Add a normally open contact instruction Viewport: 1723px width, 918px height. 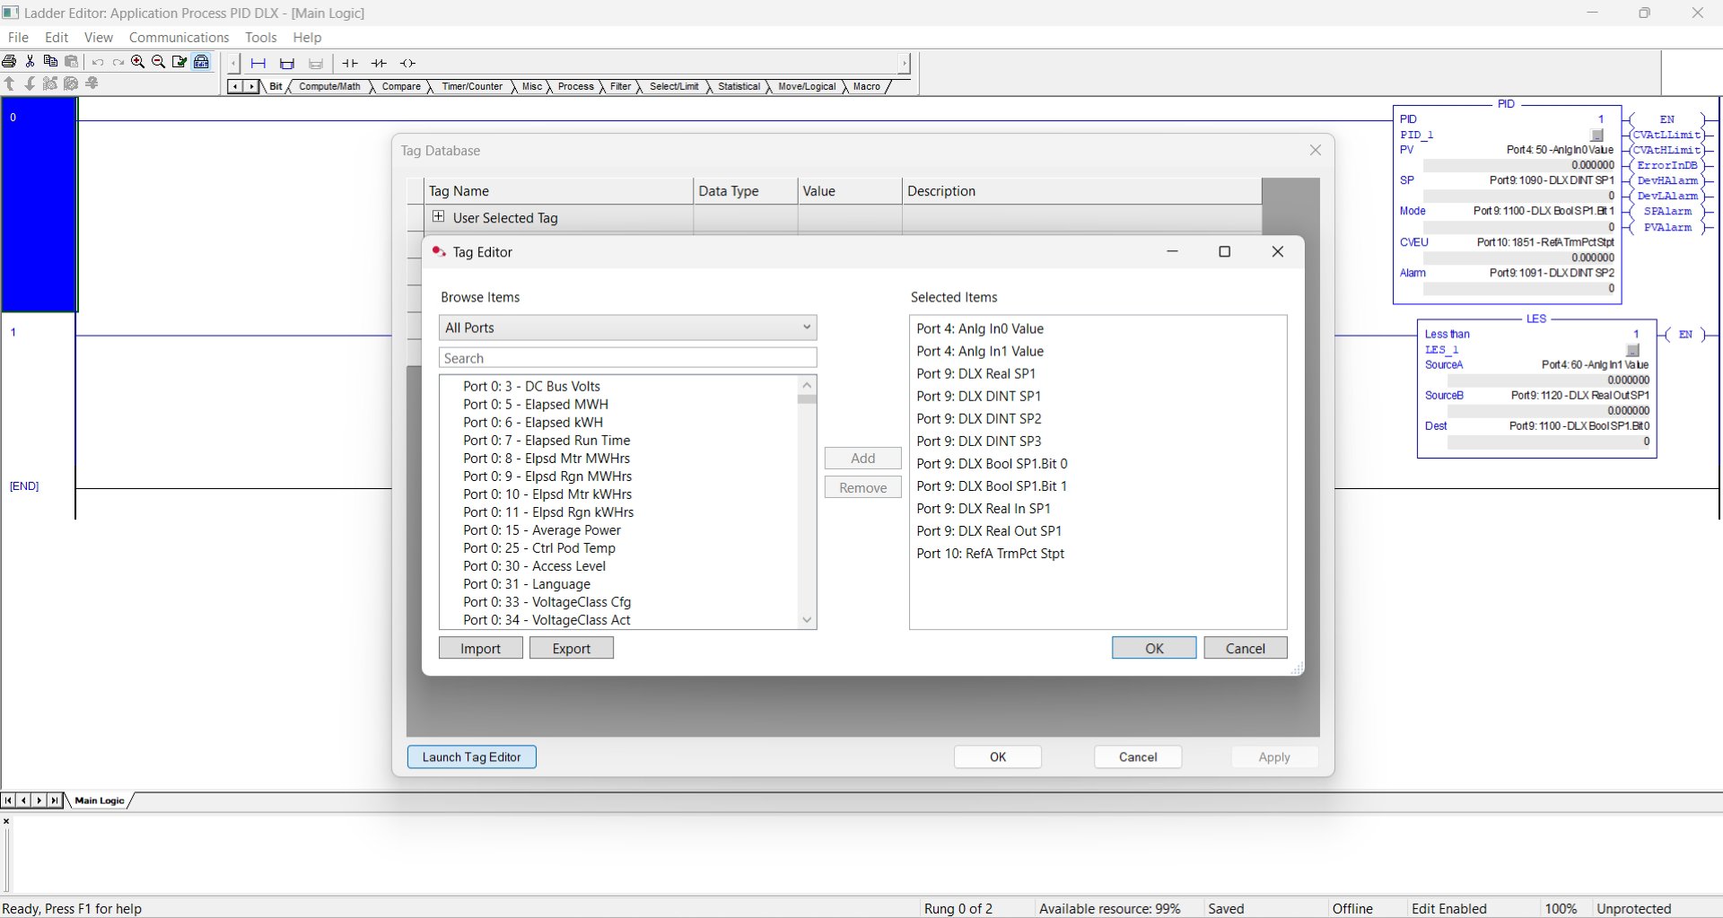(350, 63)
